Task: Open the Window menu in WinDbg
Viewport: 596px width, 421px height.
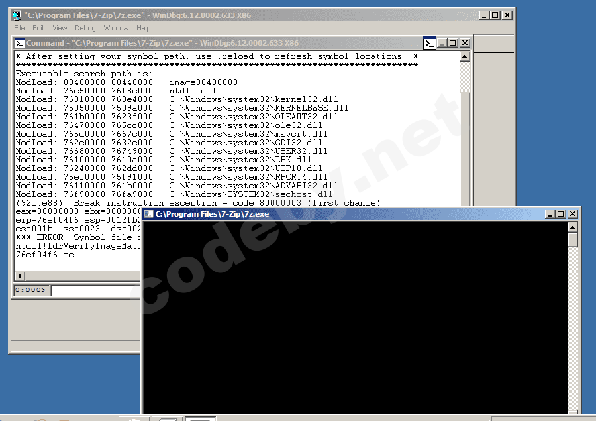Action: pos(116,28)
